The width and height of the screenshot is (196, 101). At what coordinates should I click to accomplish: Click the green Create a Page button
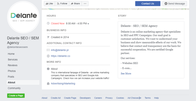click(x=16, y=96)
